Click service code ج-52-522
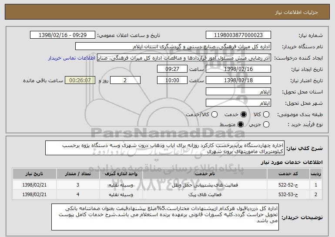335x237 pixels. 288,185
